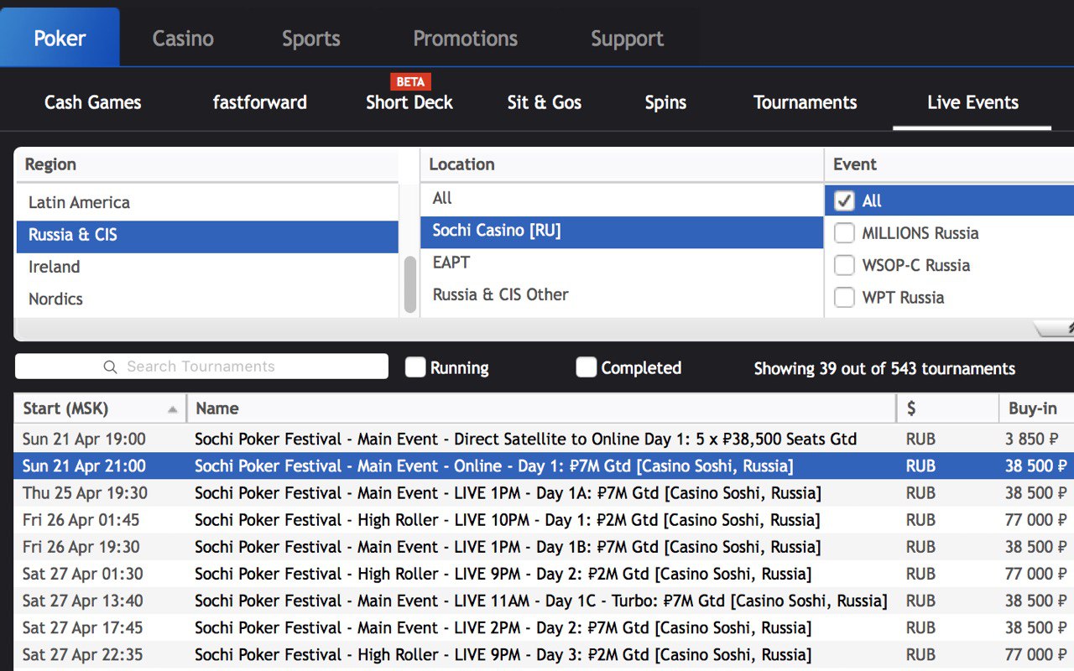This screenshot has height=671, width=1074.
Task: Switch to the Tournaments tab
Action: [805, 102]
